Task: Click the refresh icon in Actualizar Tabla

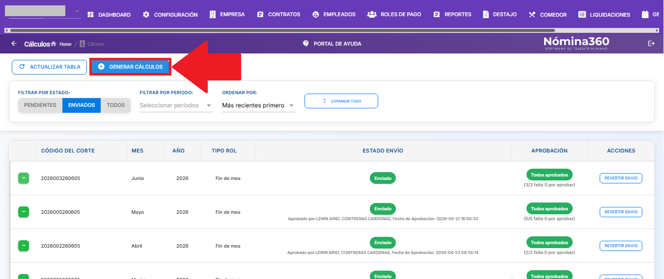Action: point(22,67)
